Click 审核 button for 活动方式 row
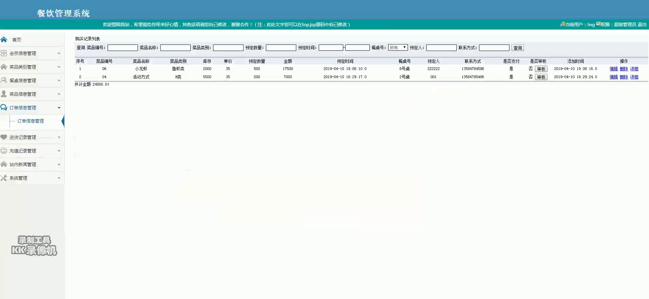 point(541,77)
